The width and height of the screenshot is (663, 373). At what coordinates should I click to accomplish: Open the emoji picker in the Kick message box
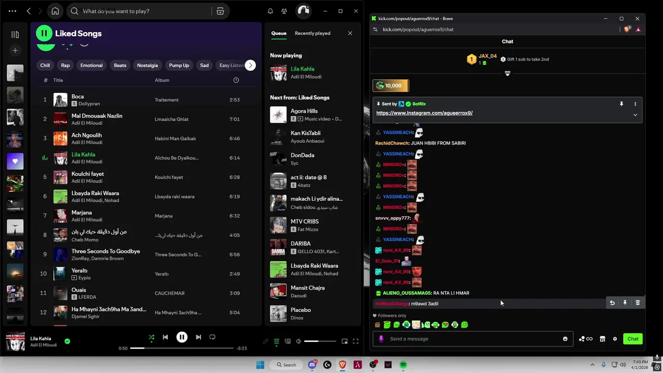coord(565,339)
